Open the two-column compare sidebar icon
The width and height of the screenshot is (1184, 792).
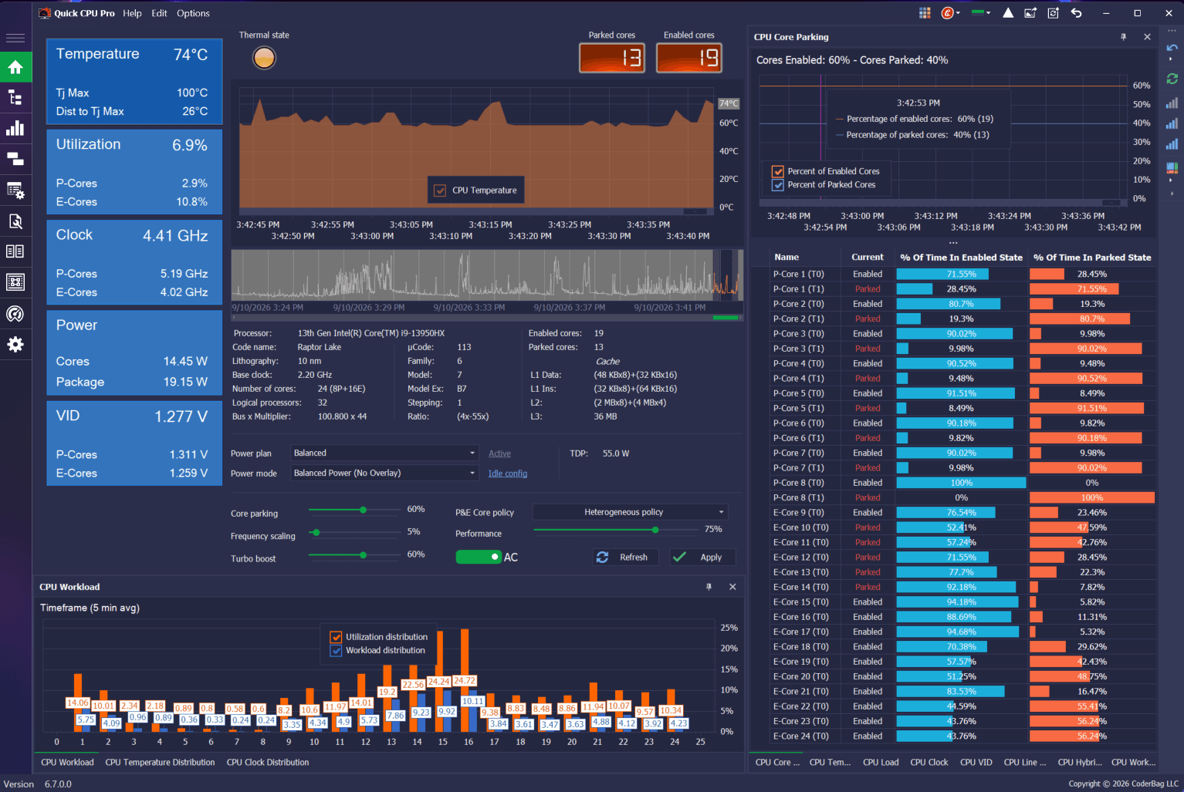click(15, 251)
